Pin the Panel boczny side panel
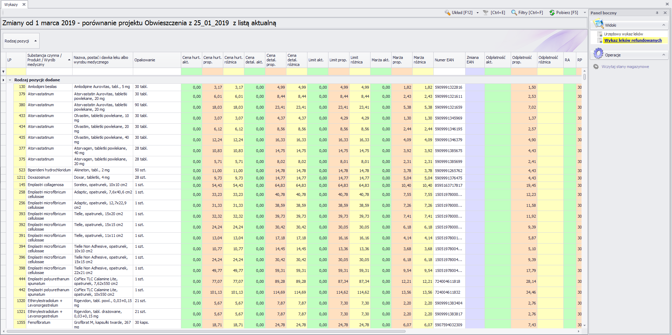672x335 pixels. (657, 13)
